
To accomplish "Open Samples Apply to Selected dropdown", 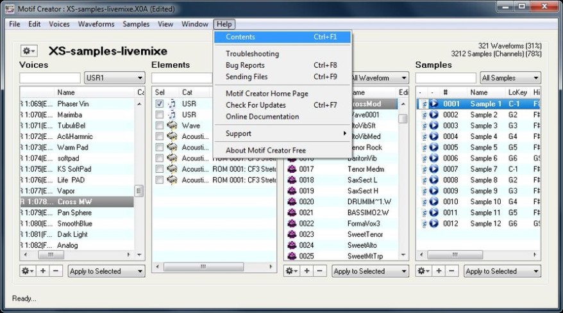I will (x=502, y=271).
